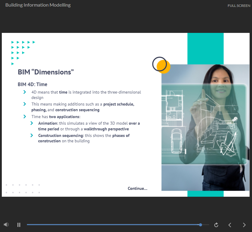Advance to the next slide arrow
The image size is (252, 232).
pos(244,225)
